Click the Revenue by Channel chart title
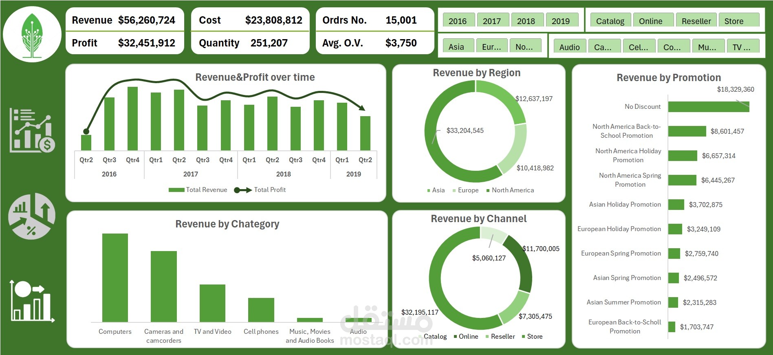The height and width of the screenshot is (355, 773). [479, 218]
